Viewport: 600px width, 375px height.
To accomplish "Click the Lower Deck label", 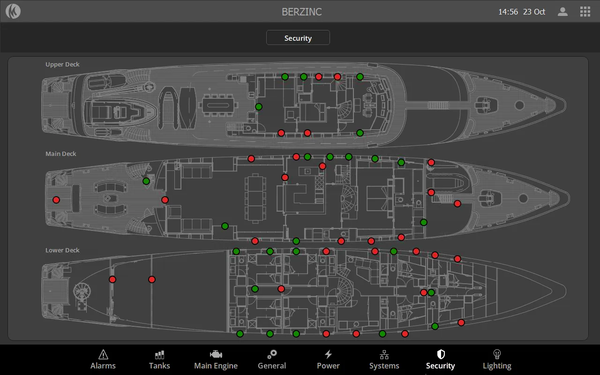I will pyautogui.click(x=62, y=250).
